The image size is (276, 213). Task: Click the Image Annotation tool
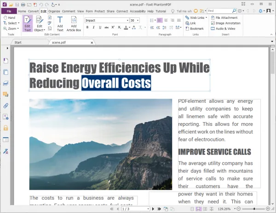(x=226, y=23)
